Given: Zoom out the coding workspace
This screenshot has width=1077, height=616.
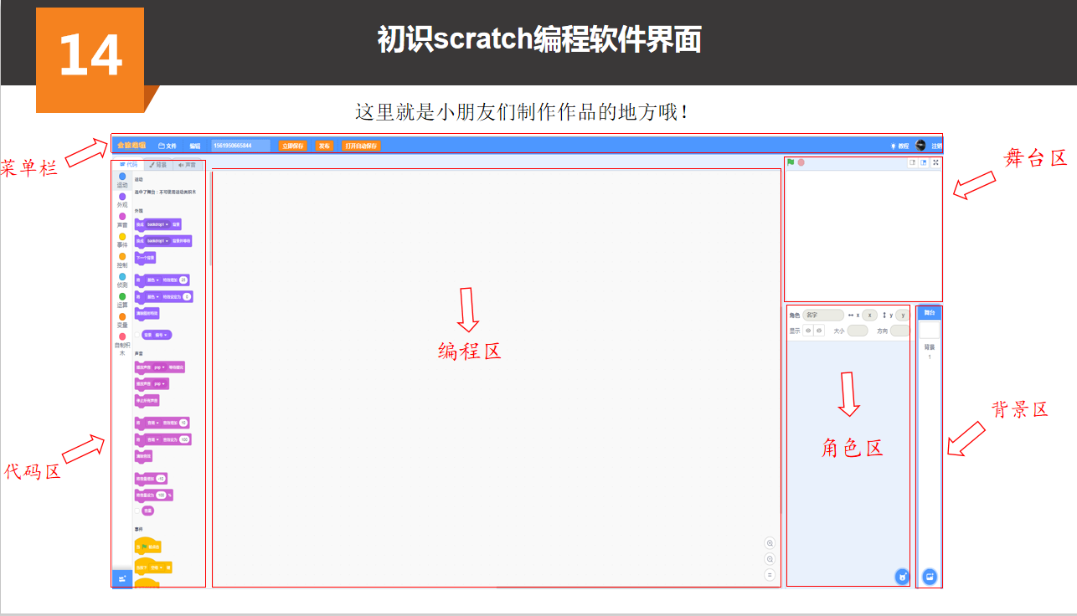Looking at the screenshot, I should point(770,559).
